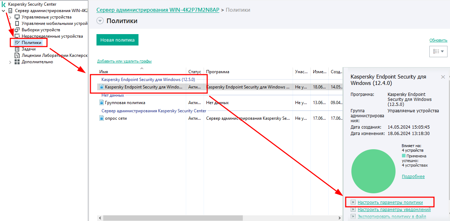Select the Групповая политика policy row
450x221 pixels.
220,103
